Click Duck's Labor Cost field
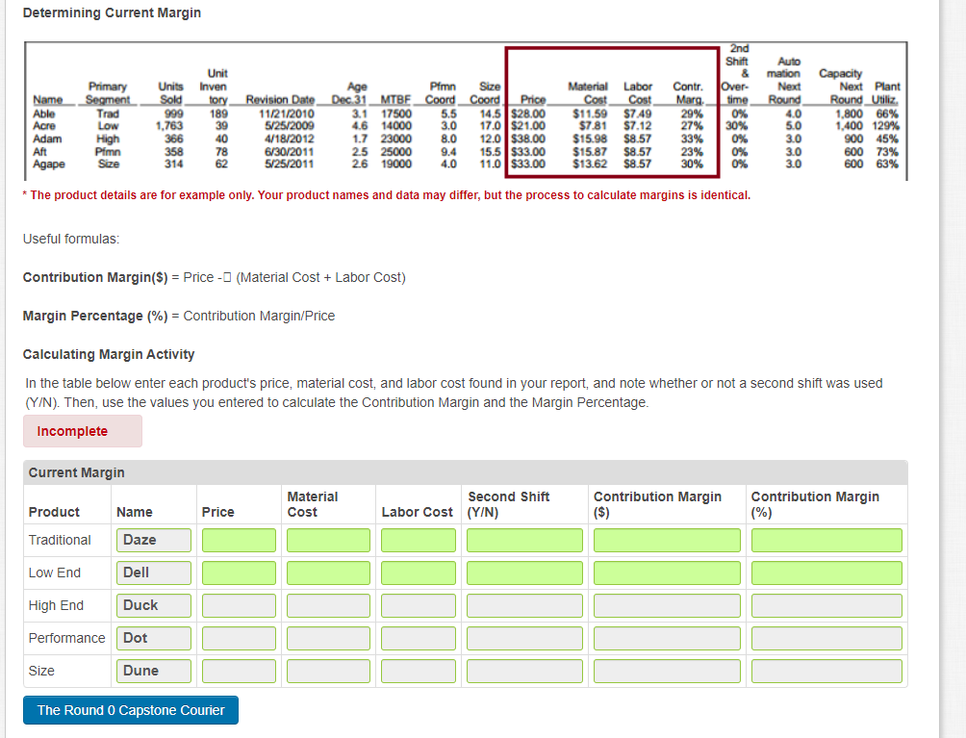Image resolution: width=966 pixels, height=738 pixels. [x=418, y=605]
